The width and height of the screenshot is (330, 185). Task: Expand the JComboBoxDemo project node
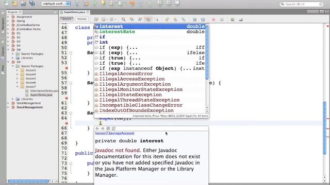pyautogui.click(x=8, y=25)
